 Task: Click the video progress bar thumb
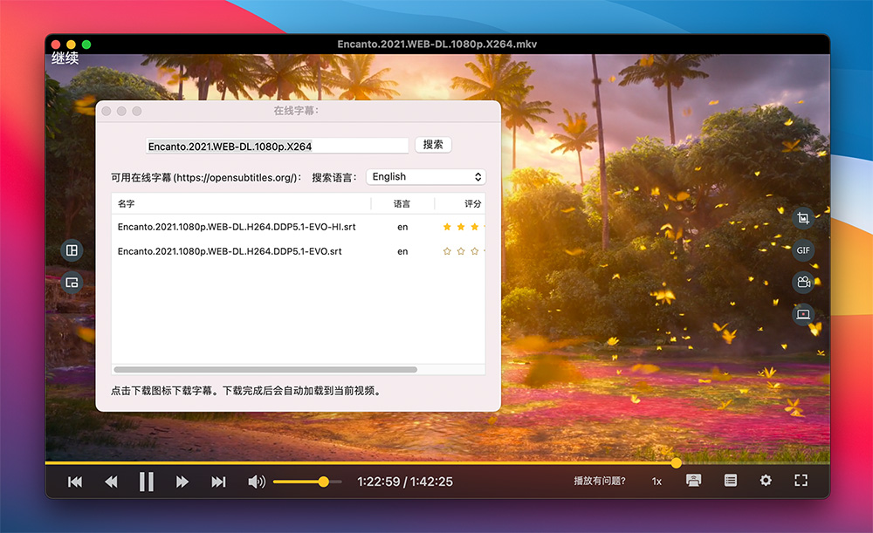coord(677,463)
